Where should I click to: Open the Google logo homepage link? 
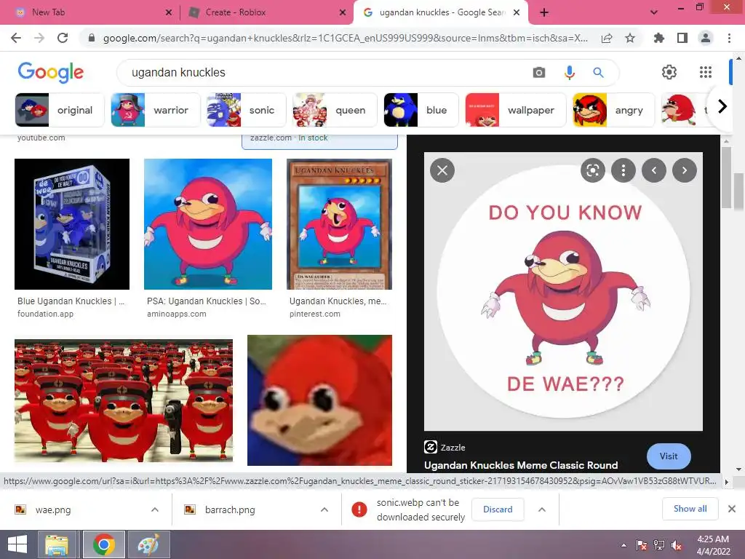pos(50,72)
